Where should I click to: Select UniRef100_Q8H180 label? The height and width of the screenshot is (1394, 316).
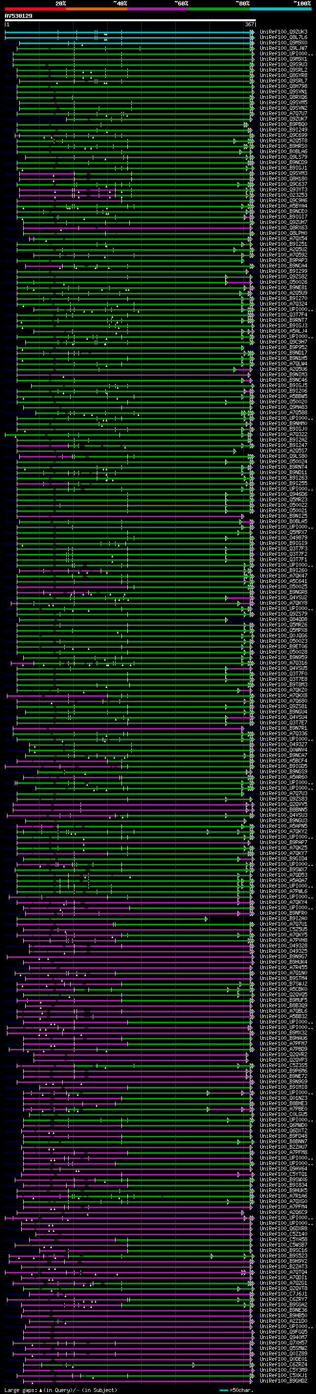[x=283, y=179]
